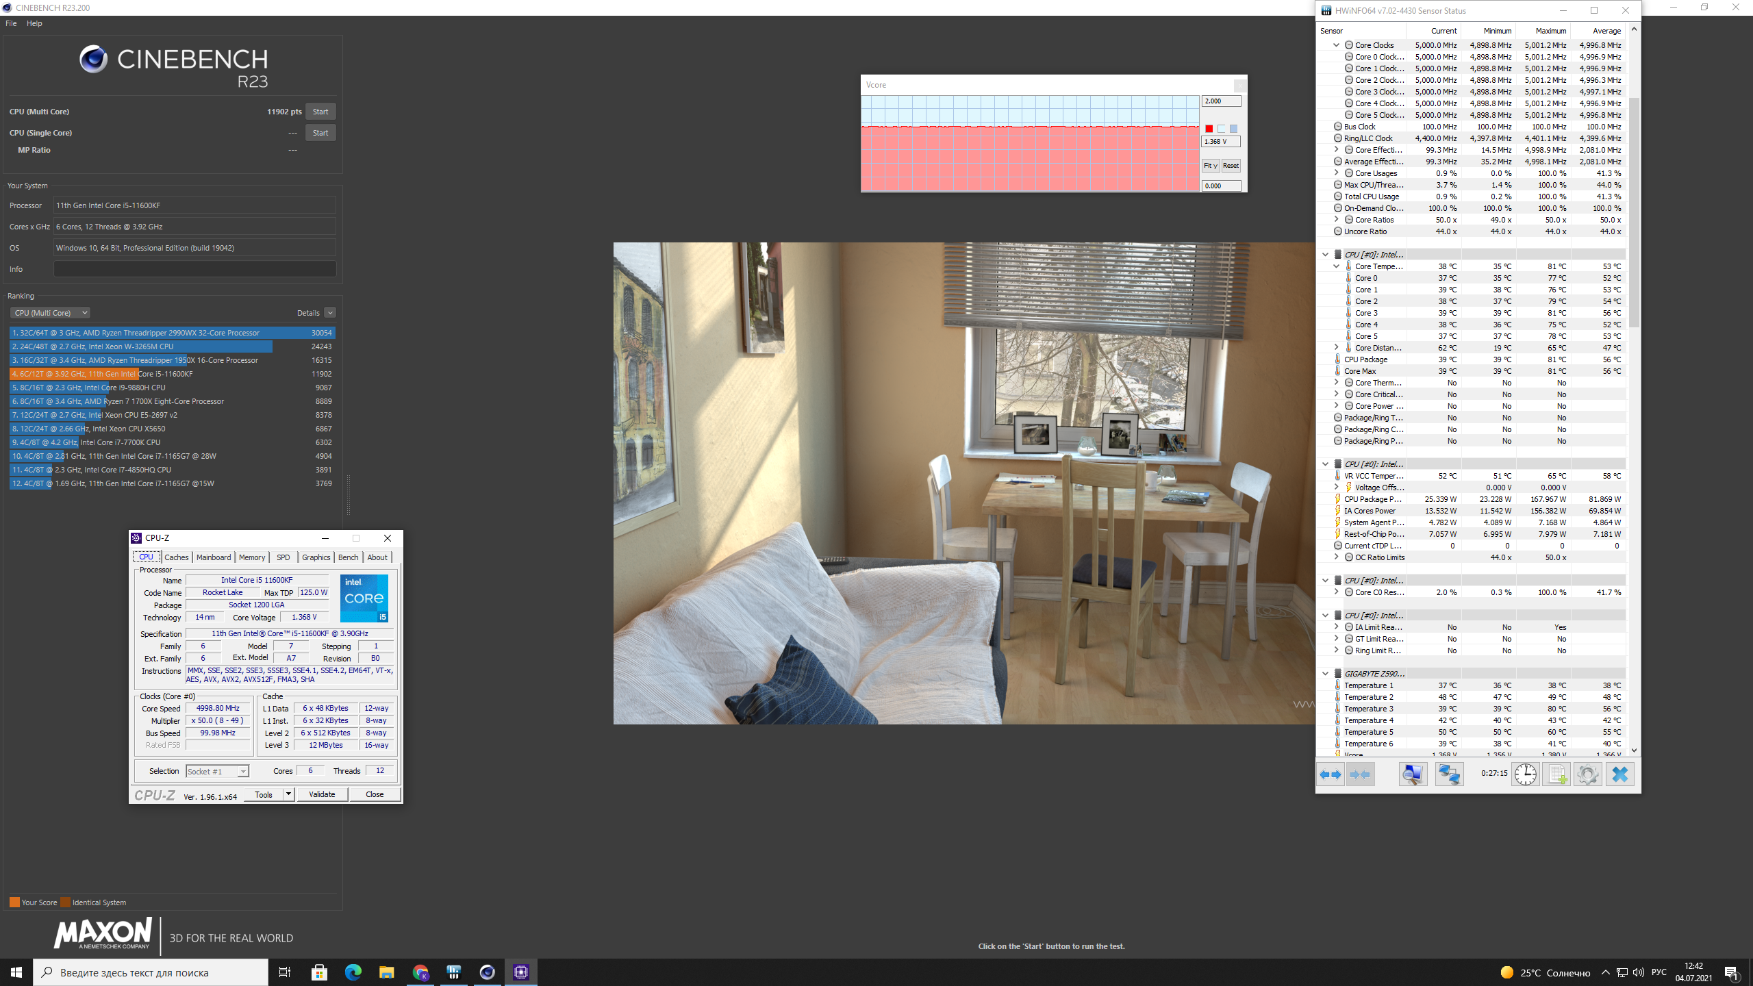This screenshot has width=1753, height=986.
Task: Click the Validate button in CPU-Z
Action: point(322,794)
